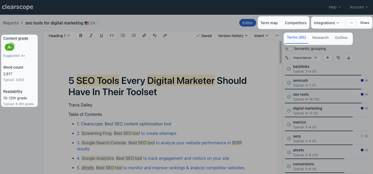Copy terms to clipboard
373x174 pixels.
point(338,58)
